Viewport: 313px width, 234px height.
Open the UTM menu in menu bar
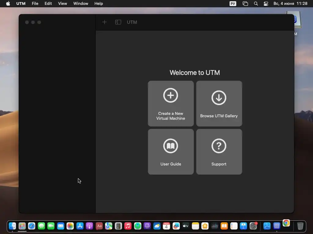click(21, 4)
